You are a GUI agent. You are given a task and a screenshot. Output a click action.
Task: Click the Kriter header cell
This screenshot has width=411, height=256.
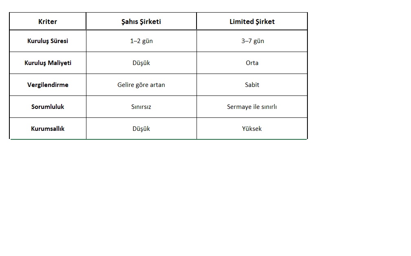pyautogui.click(x=48, y=22)
